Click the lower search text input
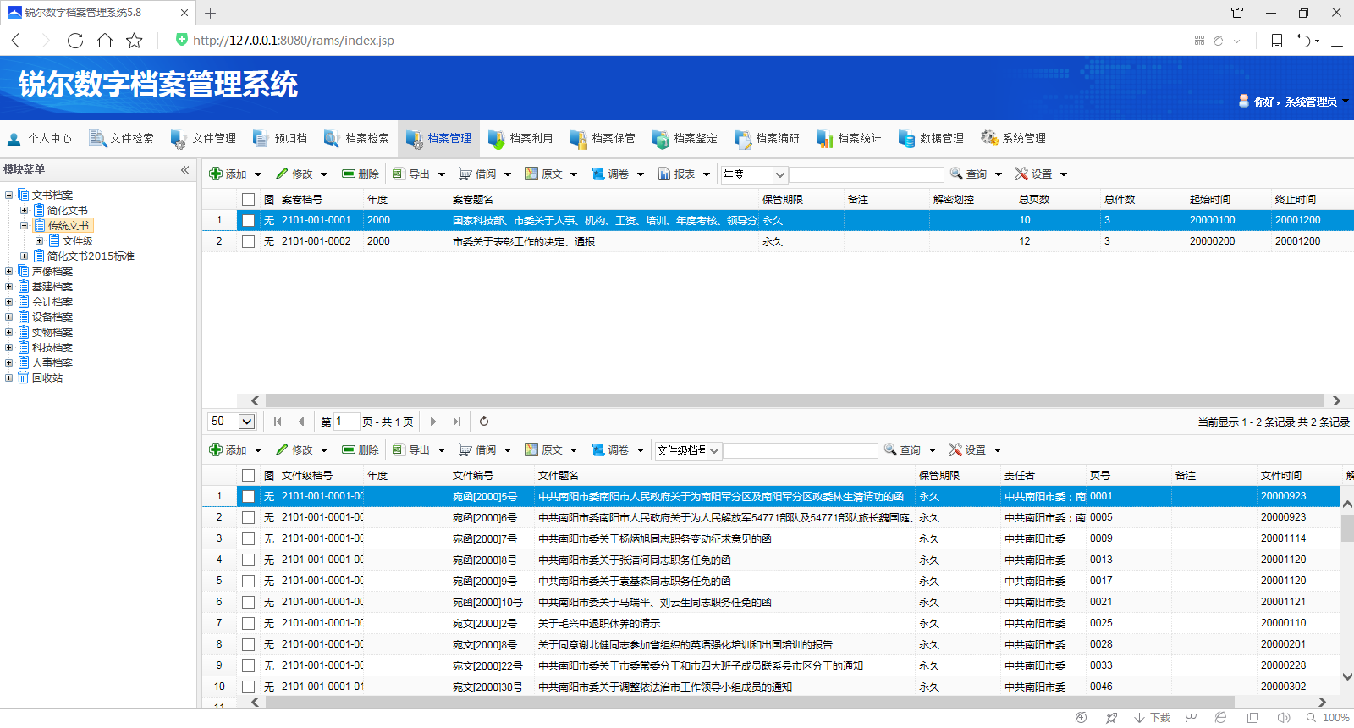 tap(801, 450)
